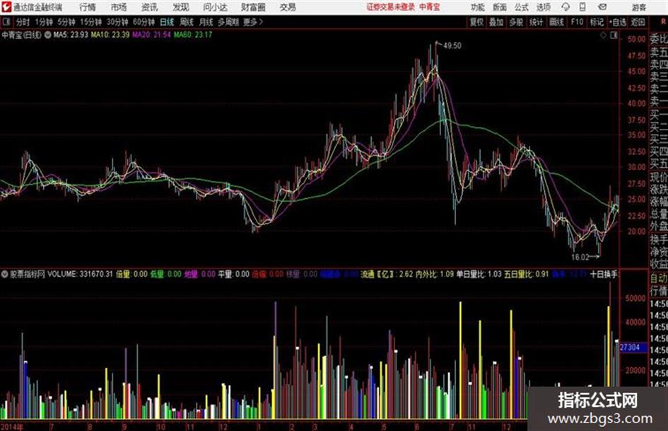668x431 pixels.
Task: Click the 通达信 app logo icon
Action: (6, 7)
